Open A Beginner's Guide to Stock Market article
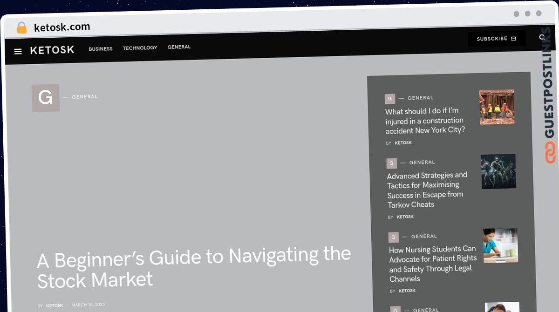Viewport: 559px width, 312px height. click(x=194, y=268)
